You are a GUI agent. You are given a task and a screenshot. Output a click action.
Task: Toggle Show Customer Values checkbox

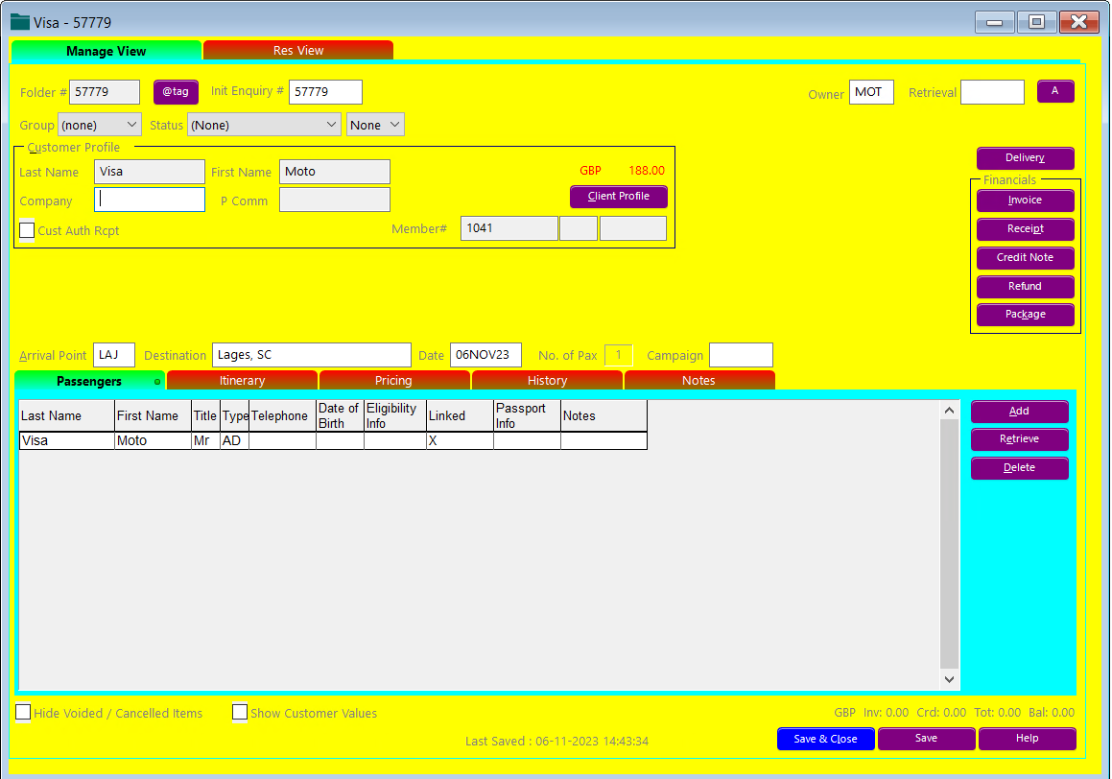point(240,713)
